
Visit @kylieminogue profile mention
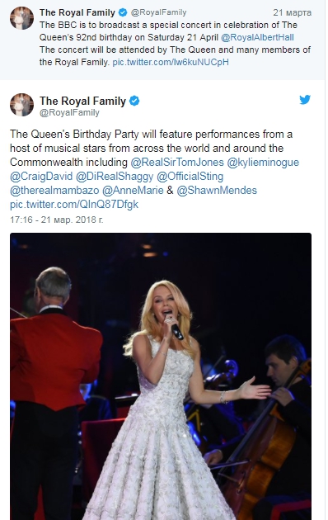(263, 162)
